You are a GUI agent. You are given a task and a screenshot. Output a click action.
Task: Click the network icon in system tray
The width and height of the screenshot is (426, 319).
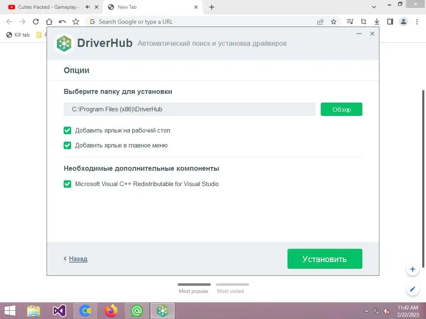coord(376,311)
